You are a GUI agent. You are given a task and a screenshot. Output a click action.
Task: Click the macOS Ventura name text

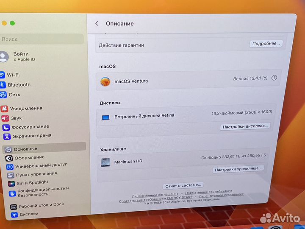click(131, 81)
